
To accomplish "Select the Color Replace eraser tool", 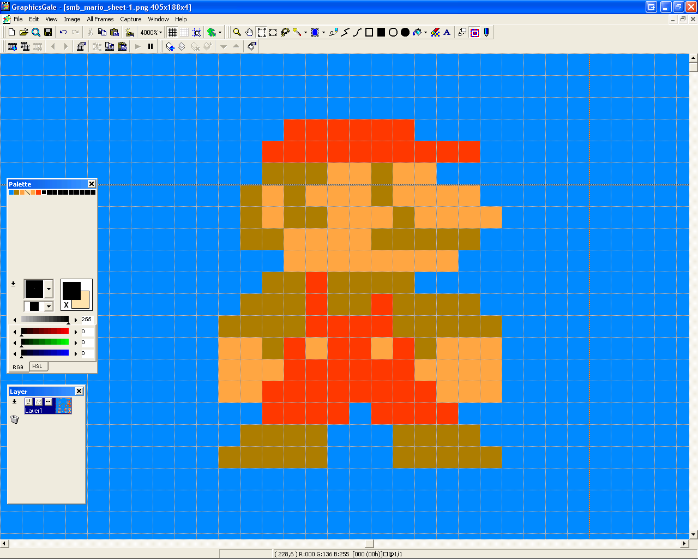I will point(435,33).
